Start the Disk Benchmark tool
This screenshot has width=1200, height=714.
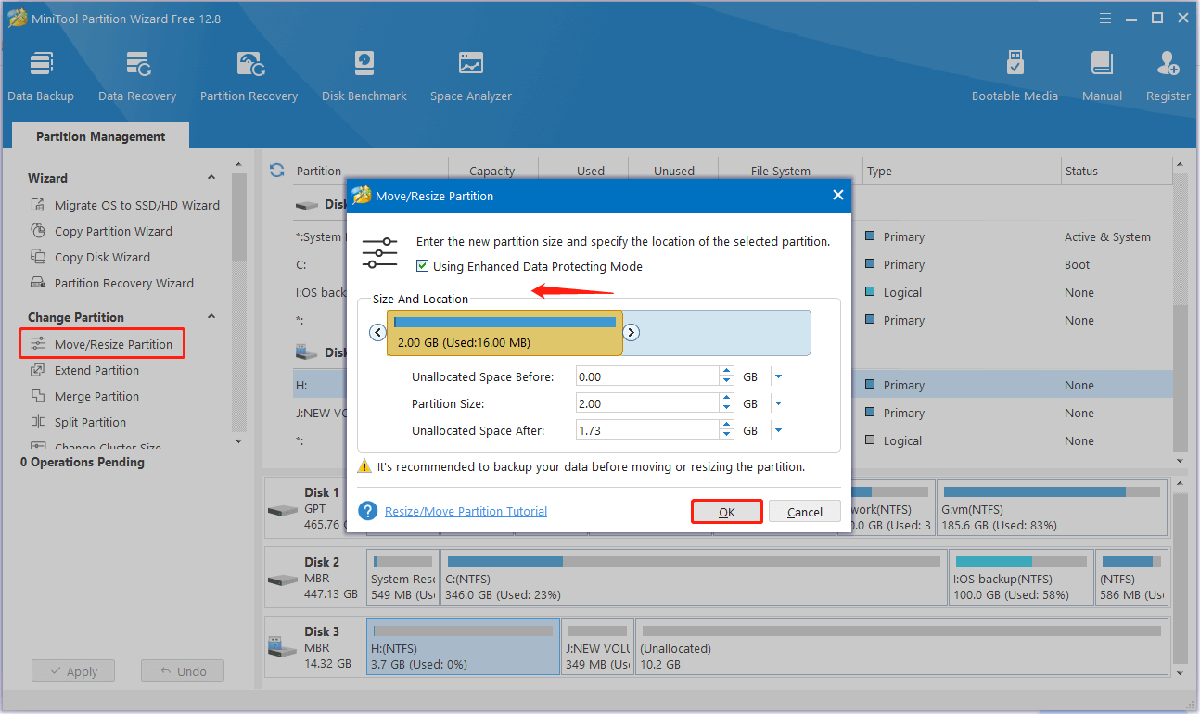pos(364,76)
